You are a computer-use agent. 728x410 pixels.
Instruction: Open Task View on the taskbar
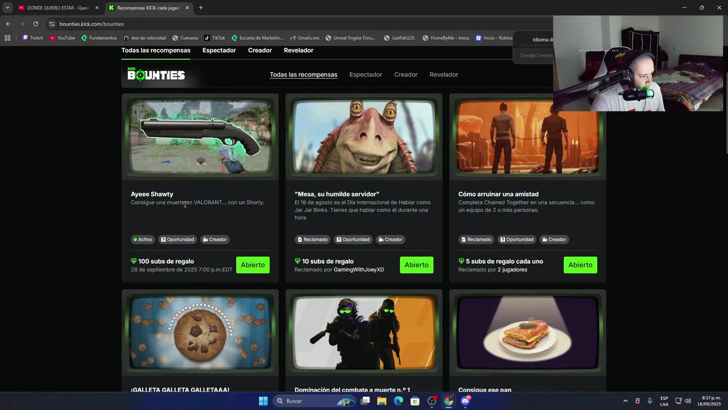coord(366,401)
